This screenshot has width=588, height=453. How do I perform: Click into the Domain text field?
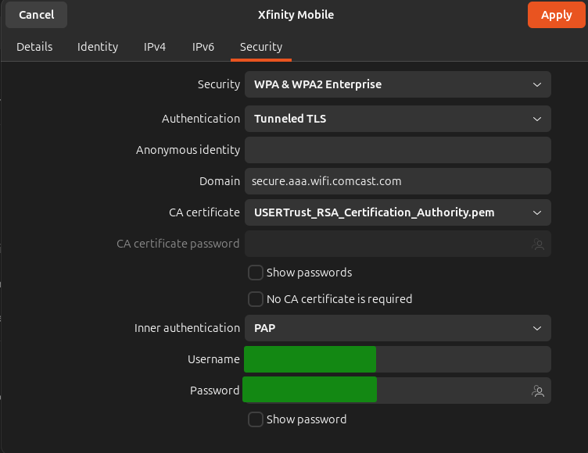397,181
